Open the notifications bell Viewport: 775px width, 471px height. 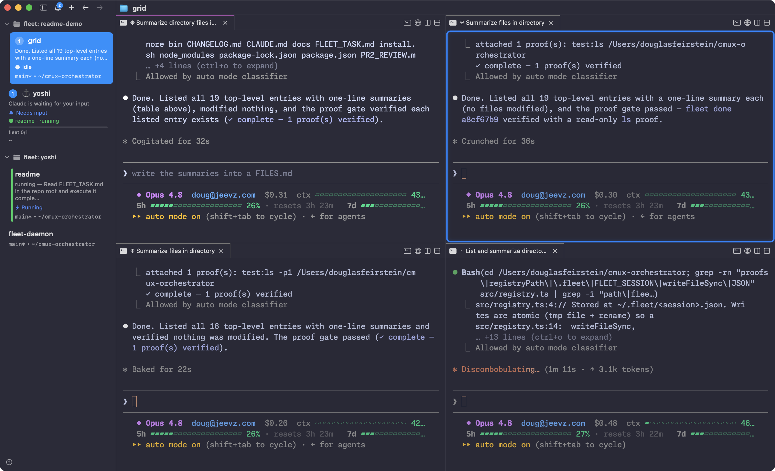(x=58, y=7)
